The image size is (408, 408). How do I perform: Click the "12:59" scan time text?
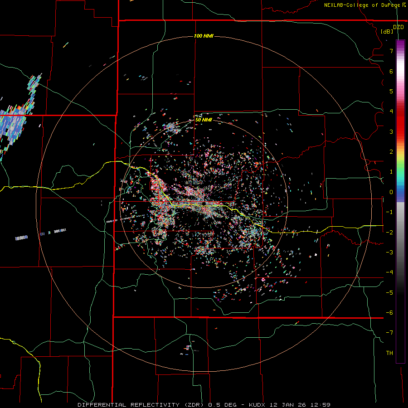pos(320,405)
